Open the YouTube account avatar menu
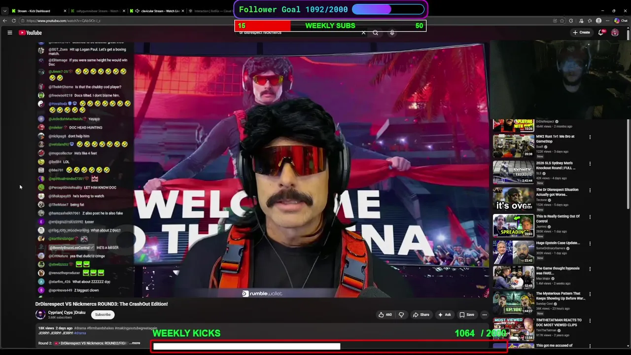 coord(615,33)
